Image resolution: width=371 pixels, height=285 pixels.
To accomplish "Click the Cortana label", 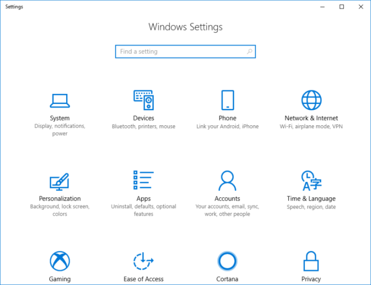I will coord(227,279).
